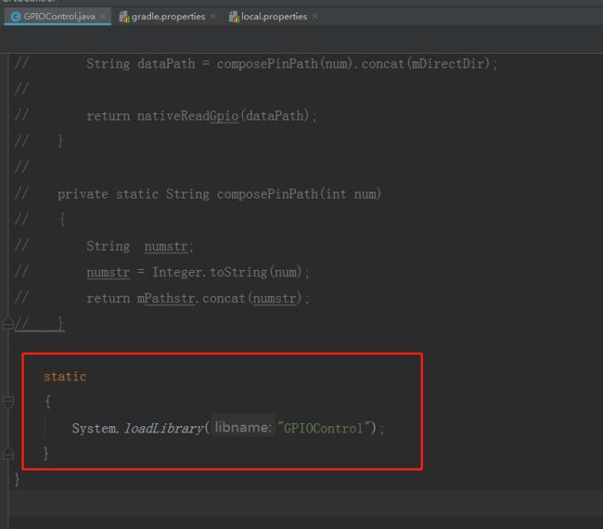Click the local.properties file icon
The width and height of the screenshot is (603, 529).
point(234,17)
